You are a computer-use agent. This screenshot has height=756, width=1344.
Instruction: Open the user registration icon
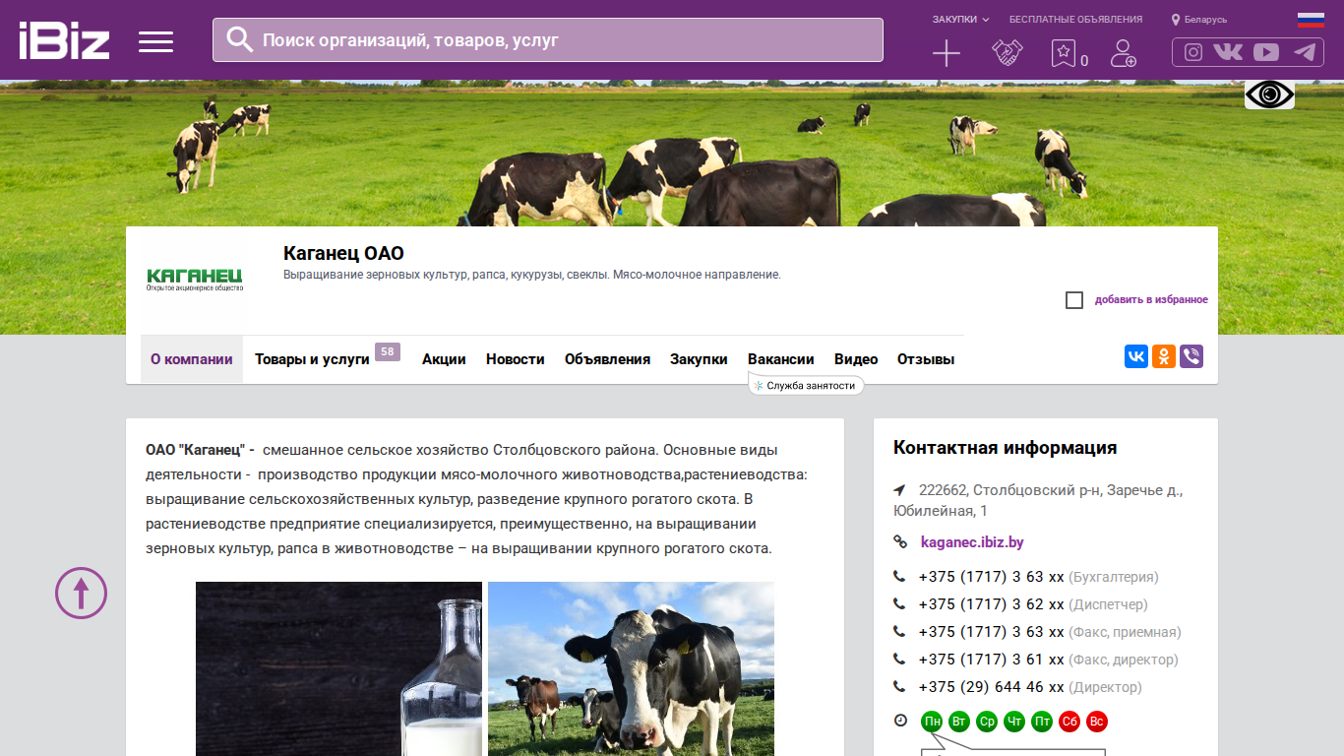click(1124, 53)
